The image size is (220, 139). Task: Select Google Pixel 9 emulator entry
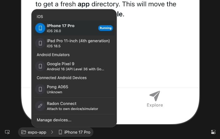coord(74,66)
